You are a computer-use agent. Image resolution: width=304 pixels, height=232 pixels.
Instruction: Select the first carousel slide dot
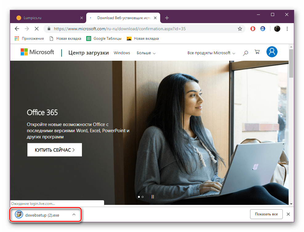pyautogui.click(x=139, y=197)
